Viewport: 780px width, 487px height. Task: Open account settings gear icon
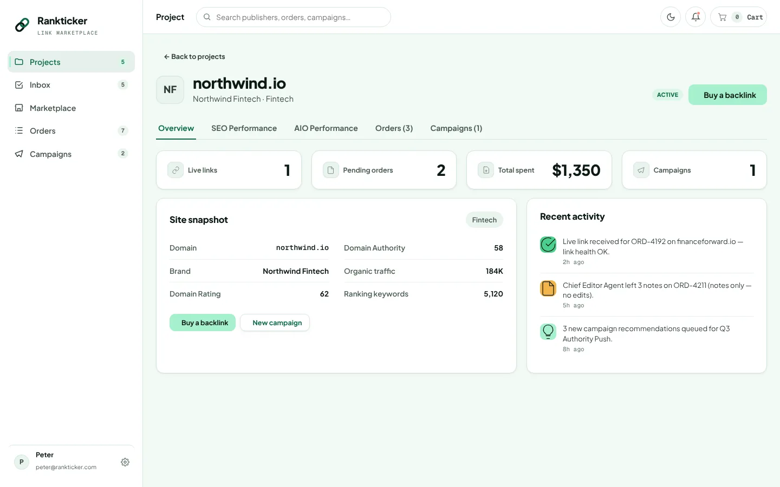[x=125, y=462]
